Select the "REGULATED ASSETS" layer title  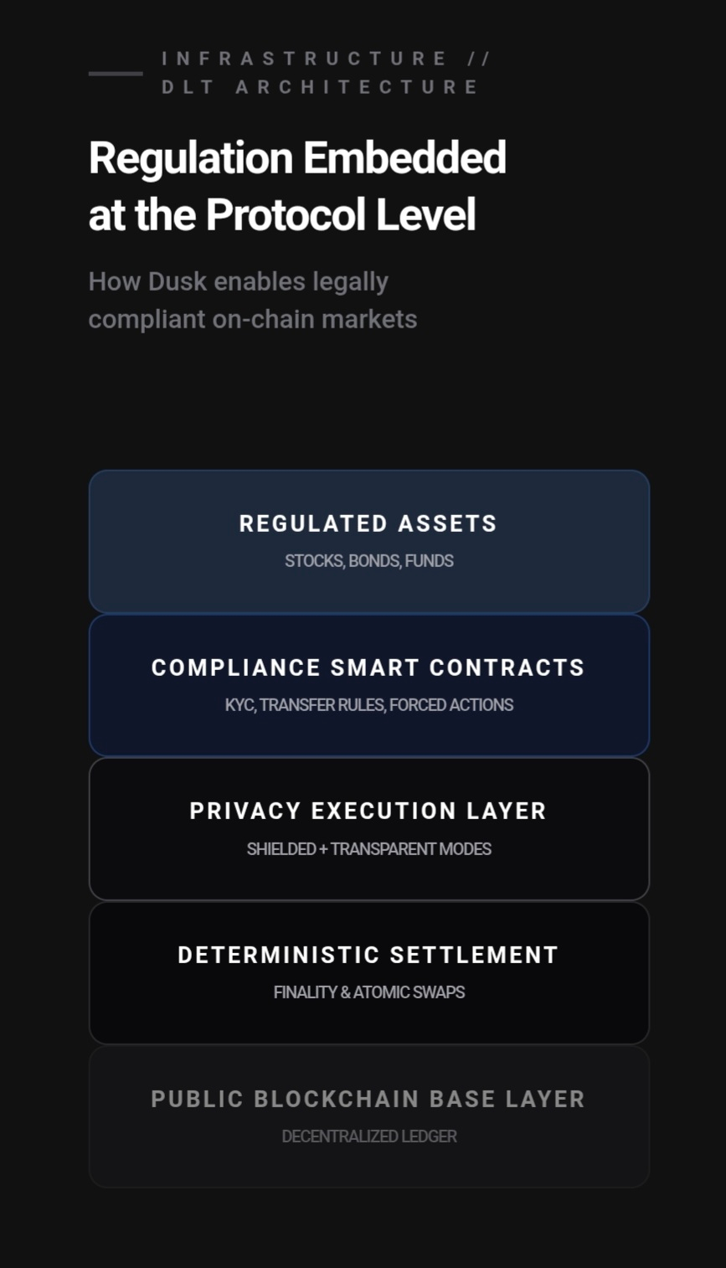coord(368,523)
